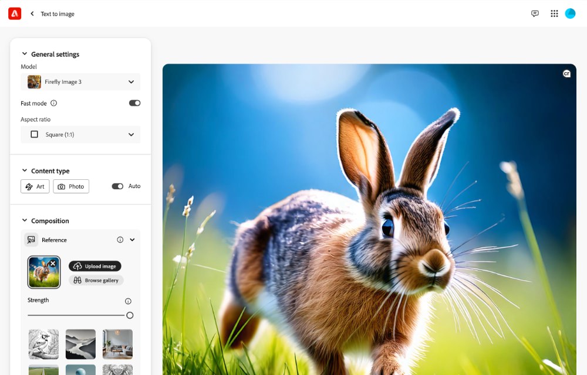Open the Firefly Image 3 model dropdown
Viewport: 587px width, 375px height.
pos(80,82)
